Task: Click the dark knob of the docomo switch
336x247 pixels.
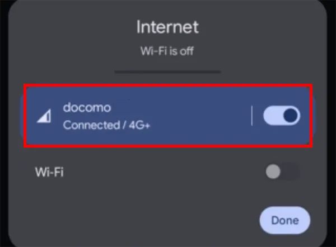Action: click(x=290, y=116)
